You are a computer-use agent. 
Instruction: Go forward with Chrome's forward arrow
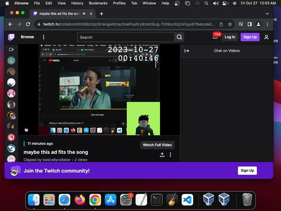click(19, 24)
